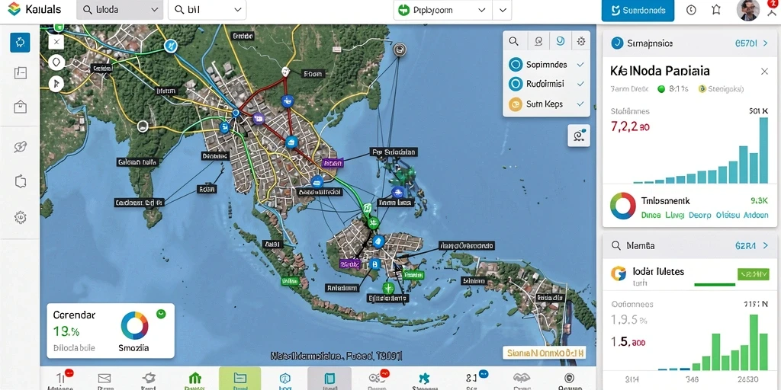Select the teal book icon in bottom toolbar
The width and height of the screenshot is (781, 390).
329,379
